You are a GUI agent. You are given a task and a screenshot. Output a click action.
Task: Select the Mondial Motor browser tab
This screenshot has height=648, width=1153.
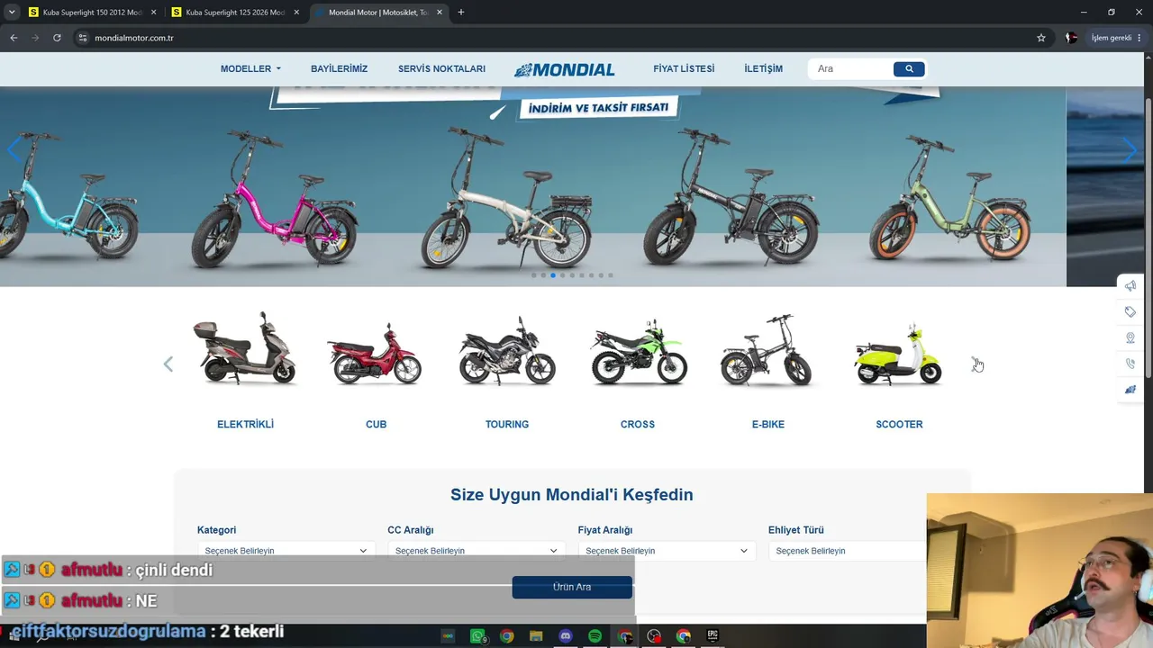(378, 13)
